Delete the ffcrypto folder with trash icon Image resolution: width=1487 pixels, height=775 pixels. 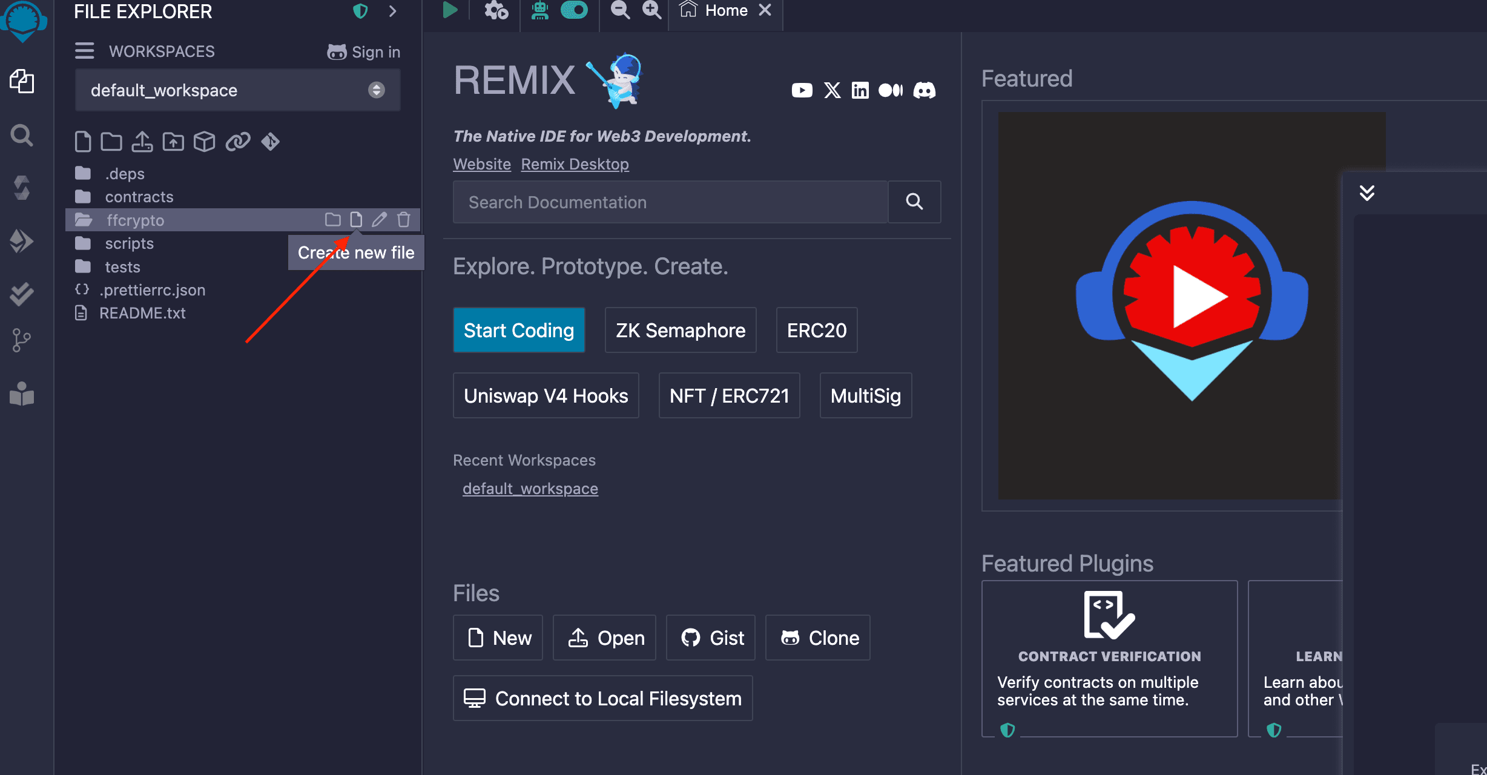(404, 220)
